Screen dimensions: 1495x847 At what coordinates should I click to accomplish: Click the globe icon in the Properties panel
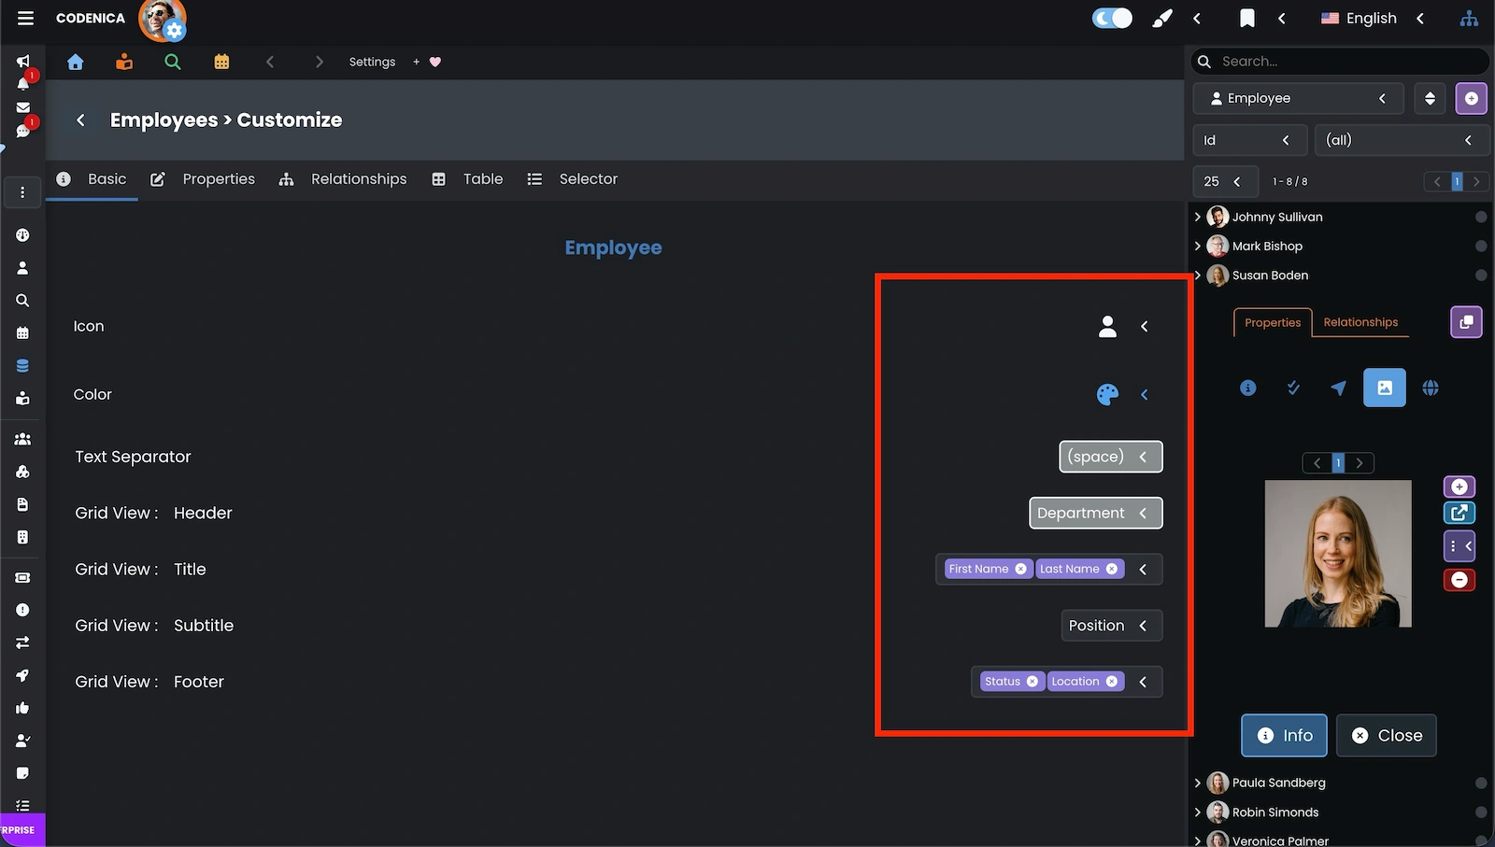pyautogui.click(x=1431, y=388)
